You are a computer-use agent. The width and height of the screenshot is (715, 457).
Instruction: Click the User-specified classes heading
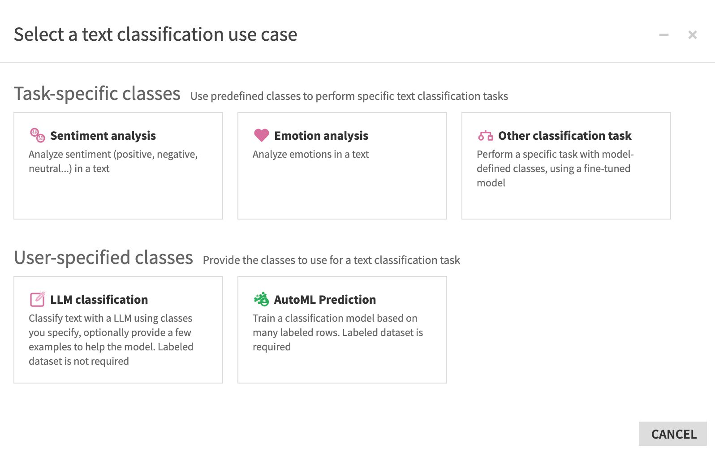click(103, 258)
